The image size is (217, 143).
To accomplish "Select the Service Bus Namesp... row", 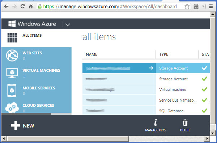I will click(x=146, y=100).
